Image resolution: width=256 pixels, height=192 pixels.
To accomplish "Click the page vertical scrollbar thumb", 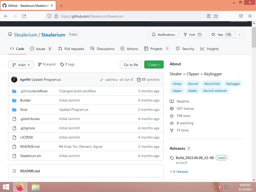I will coord(254,37).
